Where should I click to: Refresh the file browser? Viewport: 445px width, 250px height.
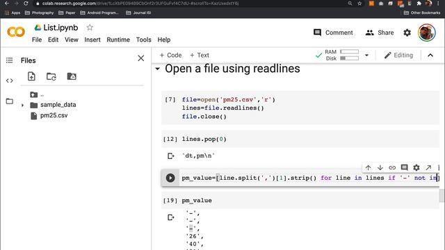(x=51, y=76)
